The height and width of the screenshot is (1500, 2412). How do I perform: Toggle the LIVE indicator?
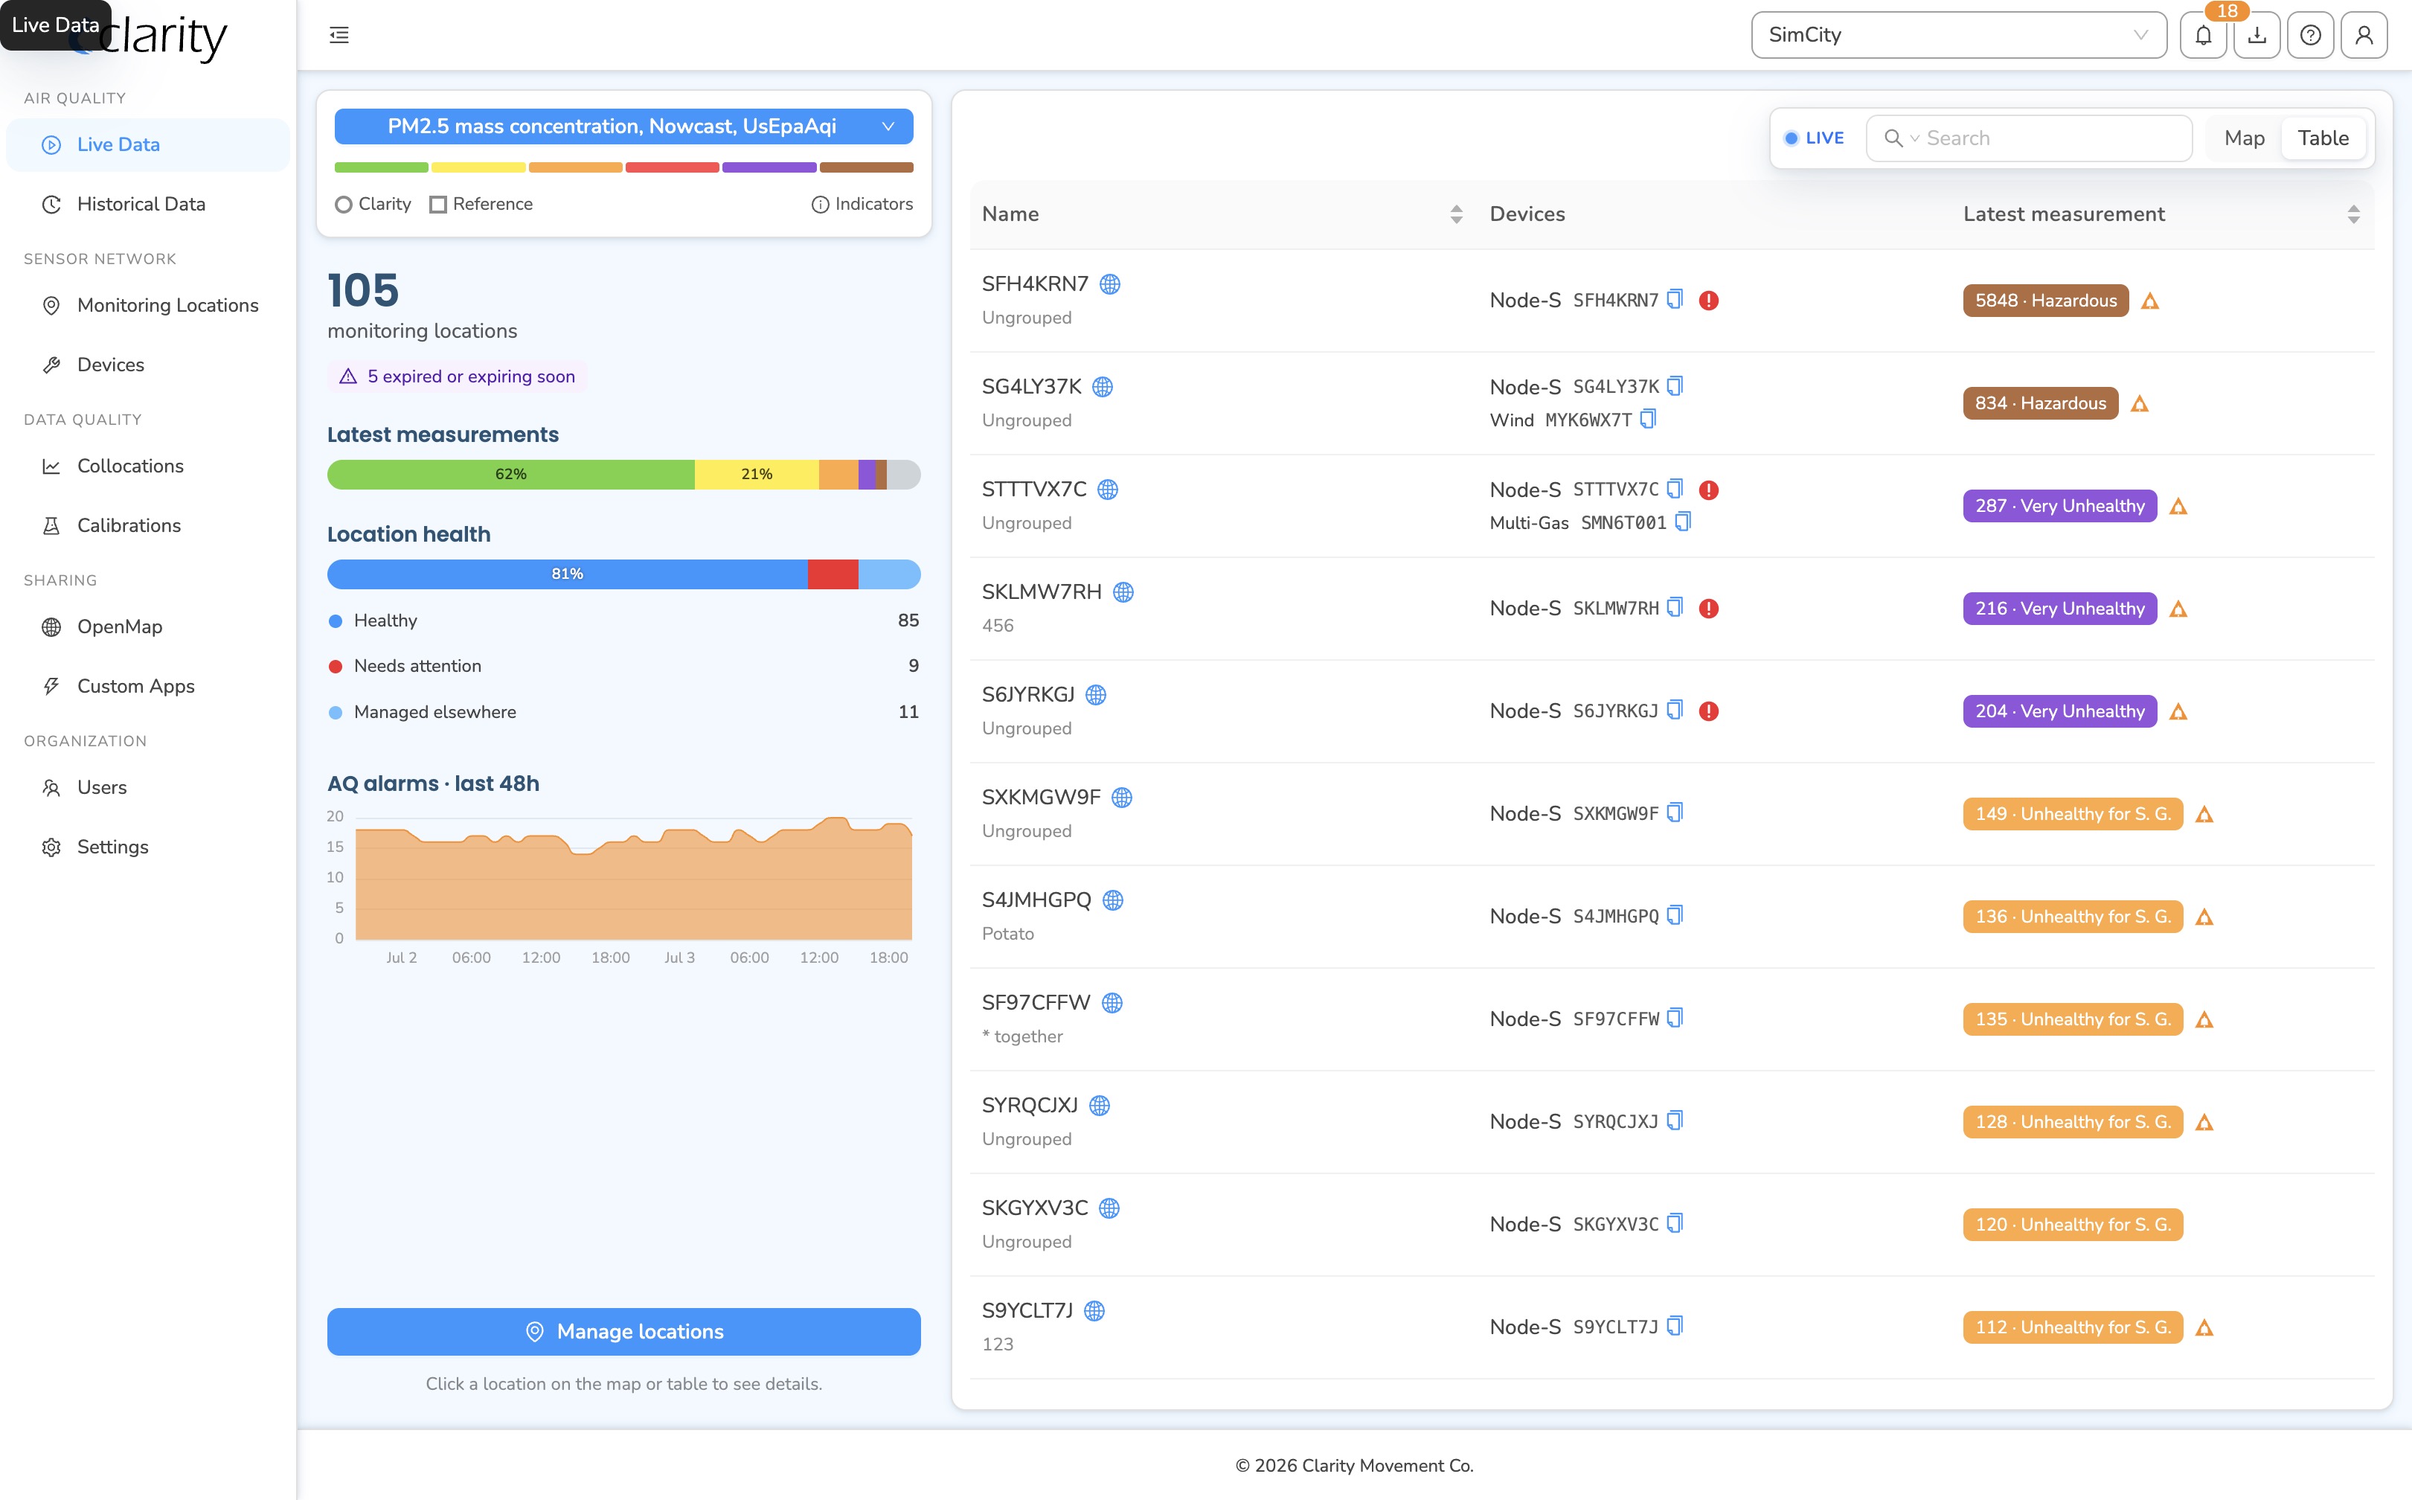point(1814,139)
